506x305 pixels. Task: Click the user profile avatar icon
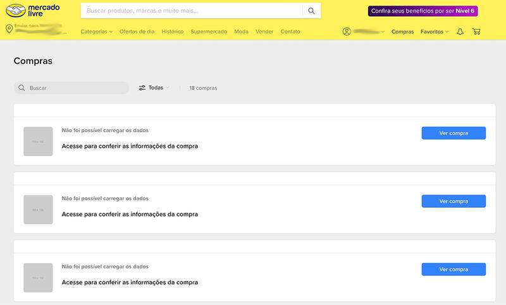tap(347, 32)
